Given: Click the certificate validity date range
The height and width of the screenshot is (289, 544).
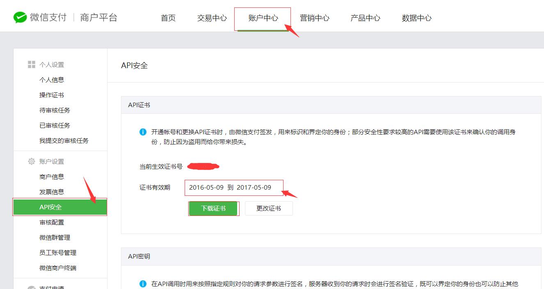Looking at the screenshot, I should pos(230,187).
